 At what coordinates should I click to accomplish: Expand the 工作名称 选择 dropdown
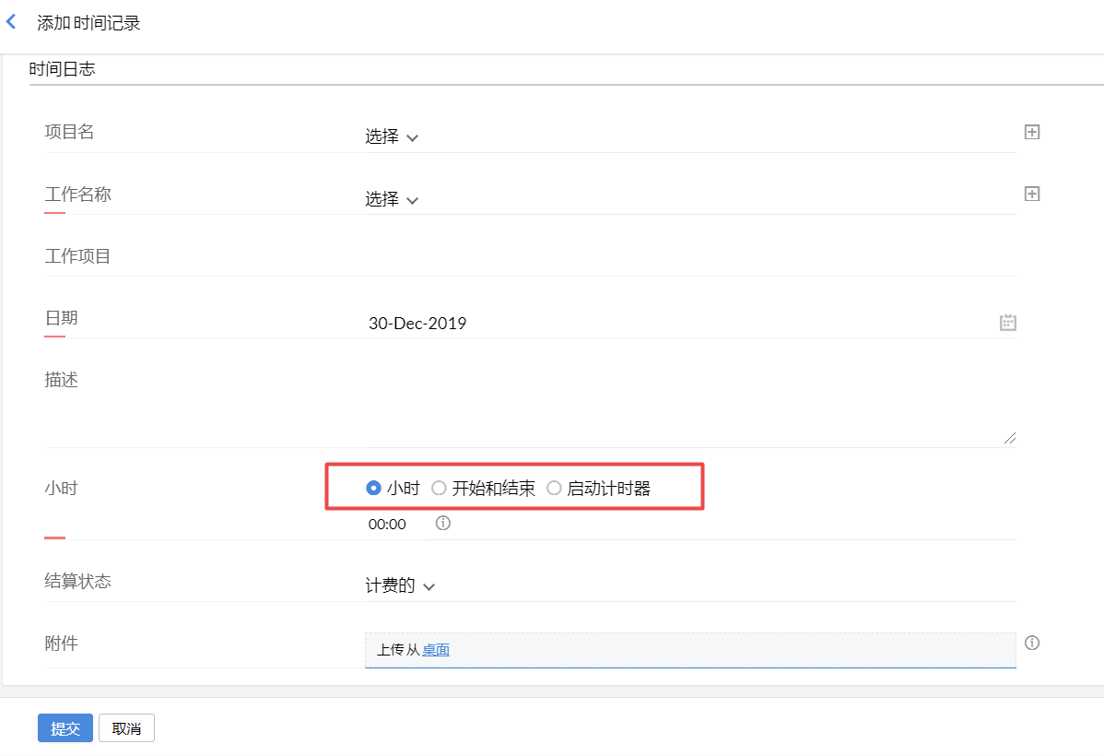[392, 199]
